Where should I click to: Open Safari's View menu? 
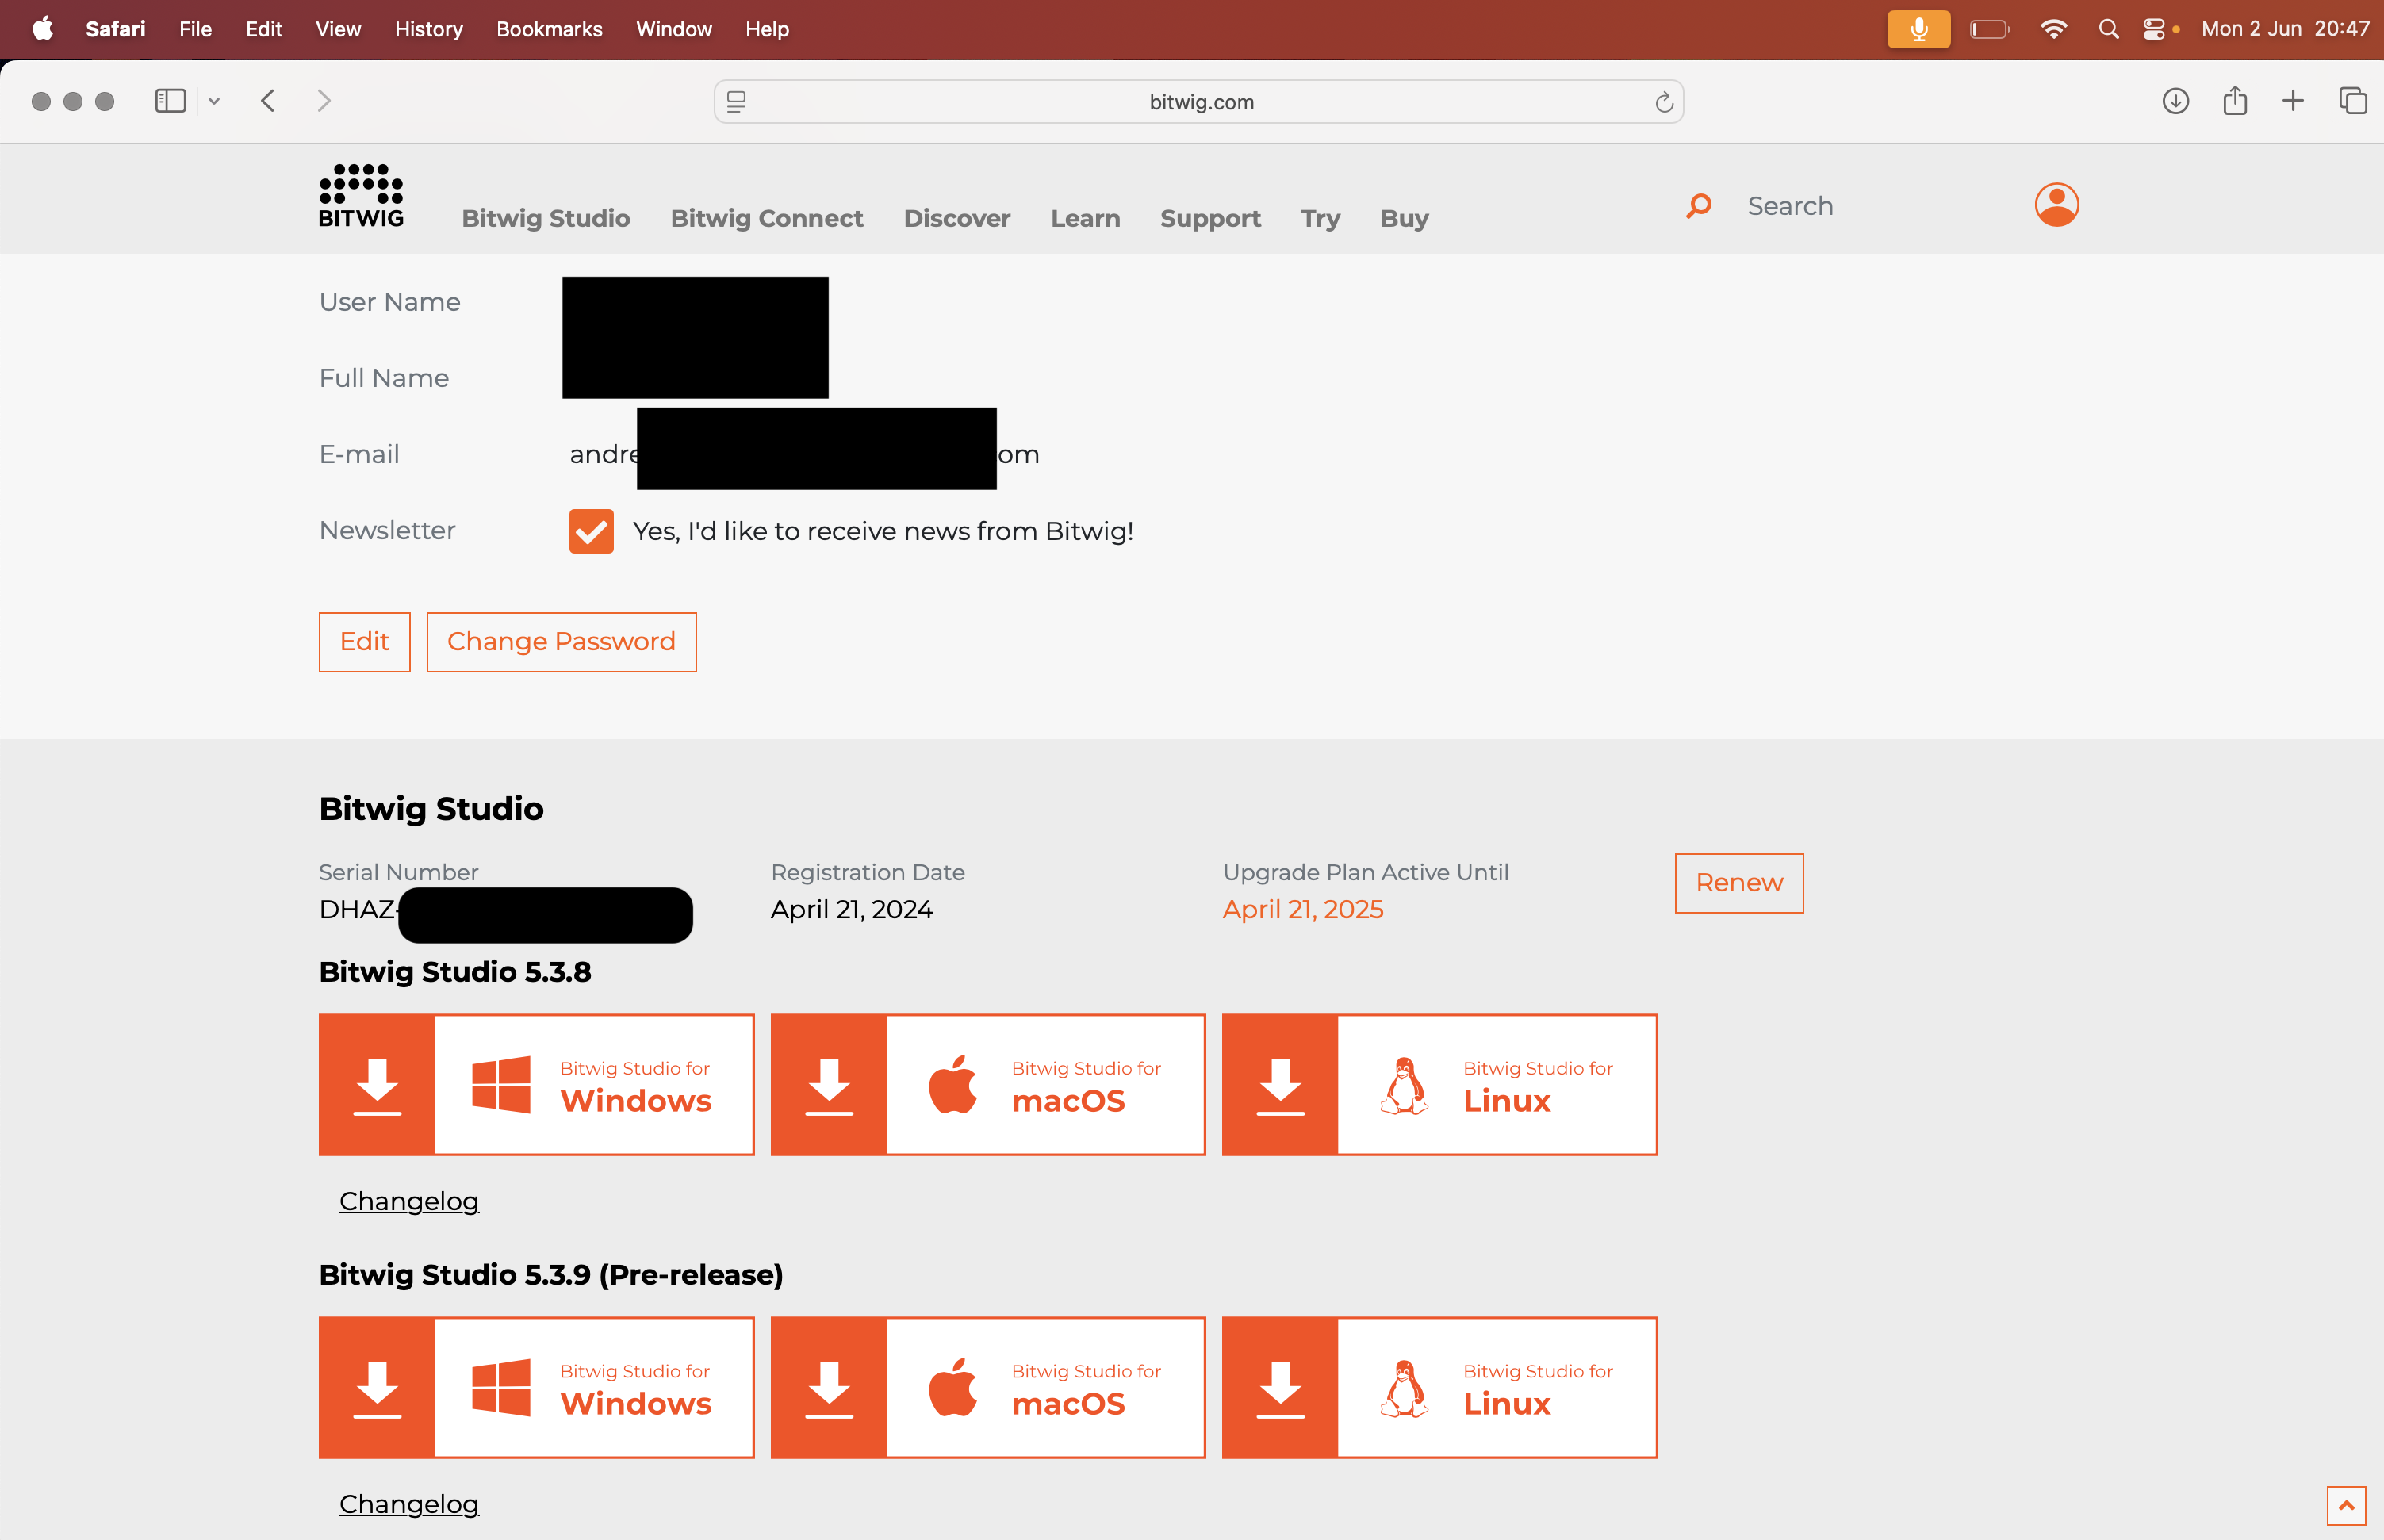coord(338,29)
